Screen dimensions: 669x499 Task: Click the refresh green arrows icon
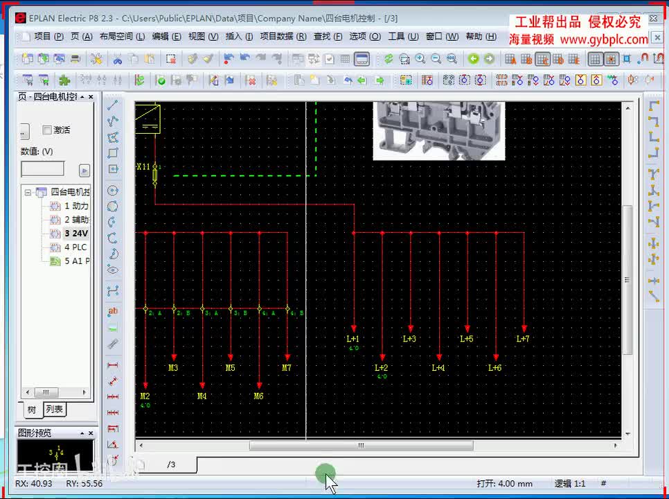(x=389, y=59)
